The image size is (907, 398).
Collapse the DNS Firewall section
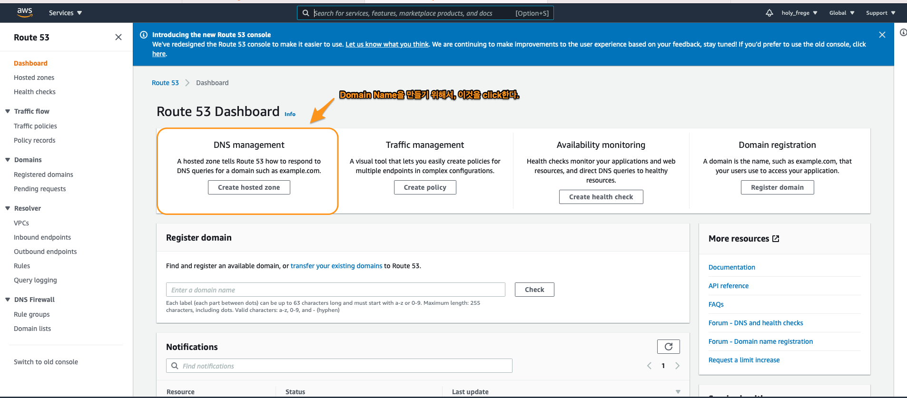[8, 300]
